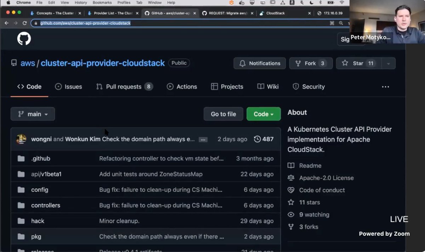Open the pkg folder name
The image size is (425, 252).
36,236
